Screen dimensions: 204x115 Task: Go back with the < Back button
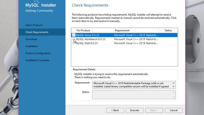(115, 110)
